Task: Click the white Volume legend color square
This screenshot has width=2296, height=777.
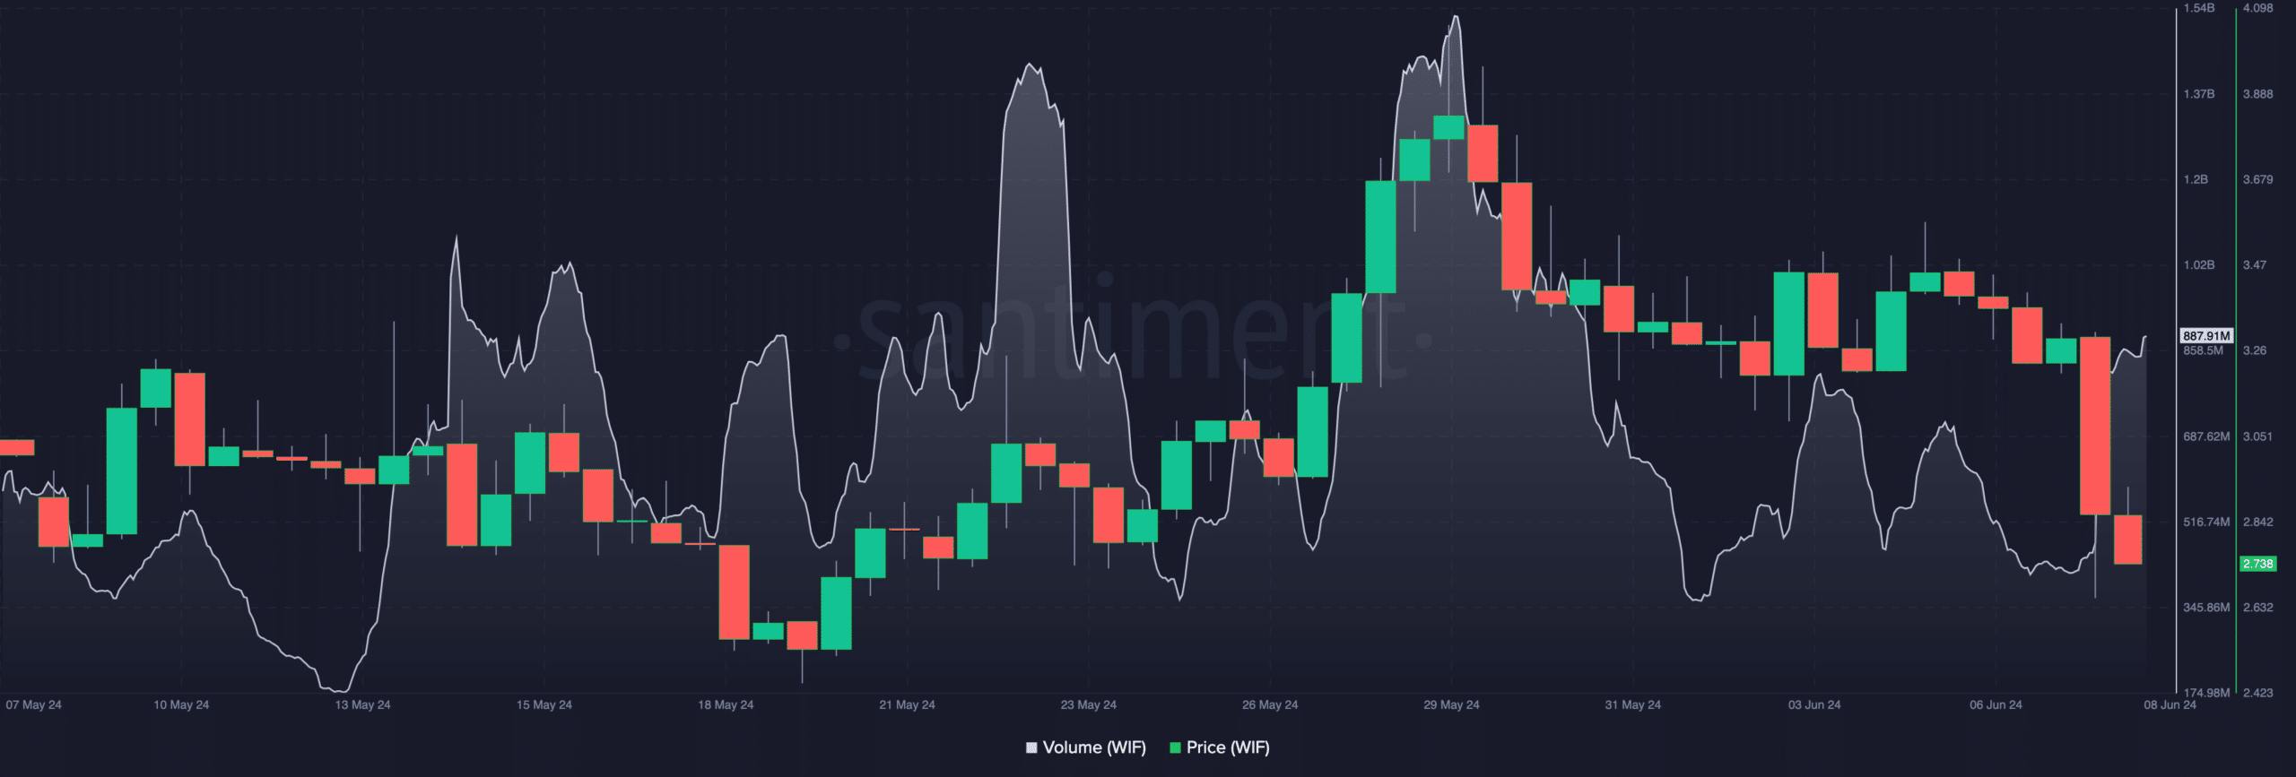Action: [1031, 747]
